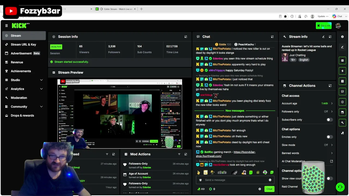Go to Advertisement Beta page

point(24,53)
